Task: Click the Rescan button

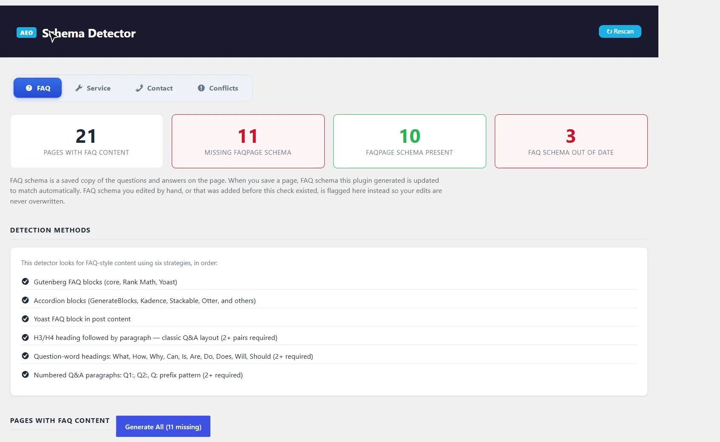Action: pos(620,31)
